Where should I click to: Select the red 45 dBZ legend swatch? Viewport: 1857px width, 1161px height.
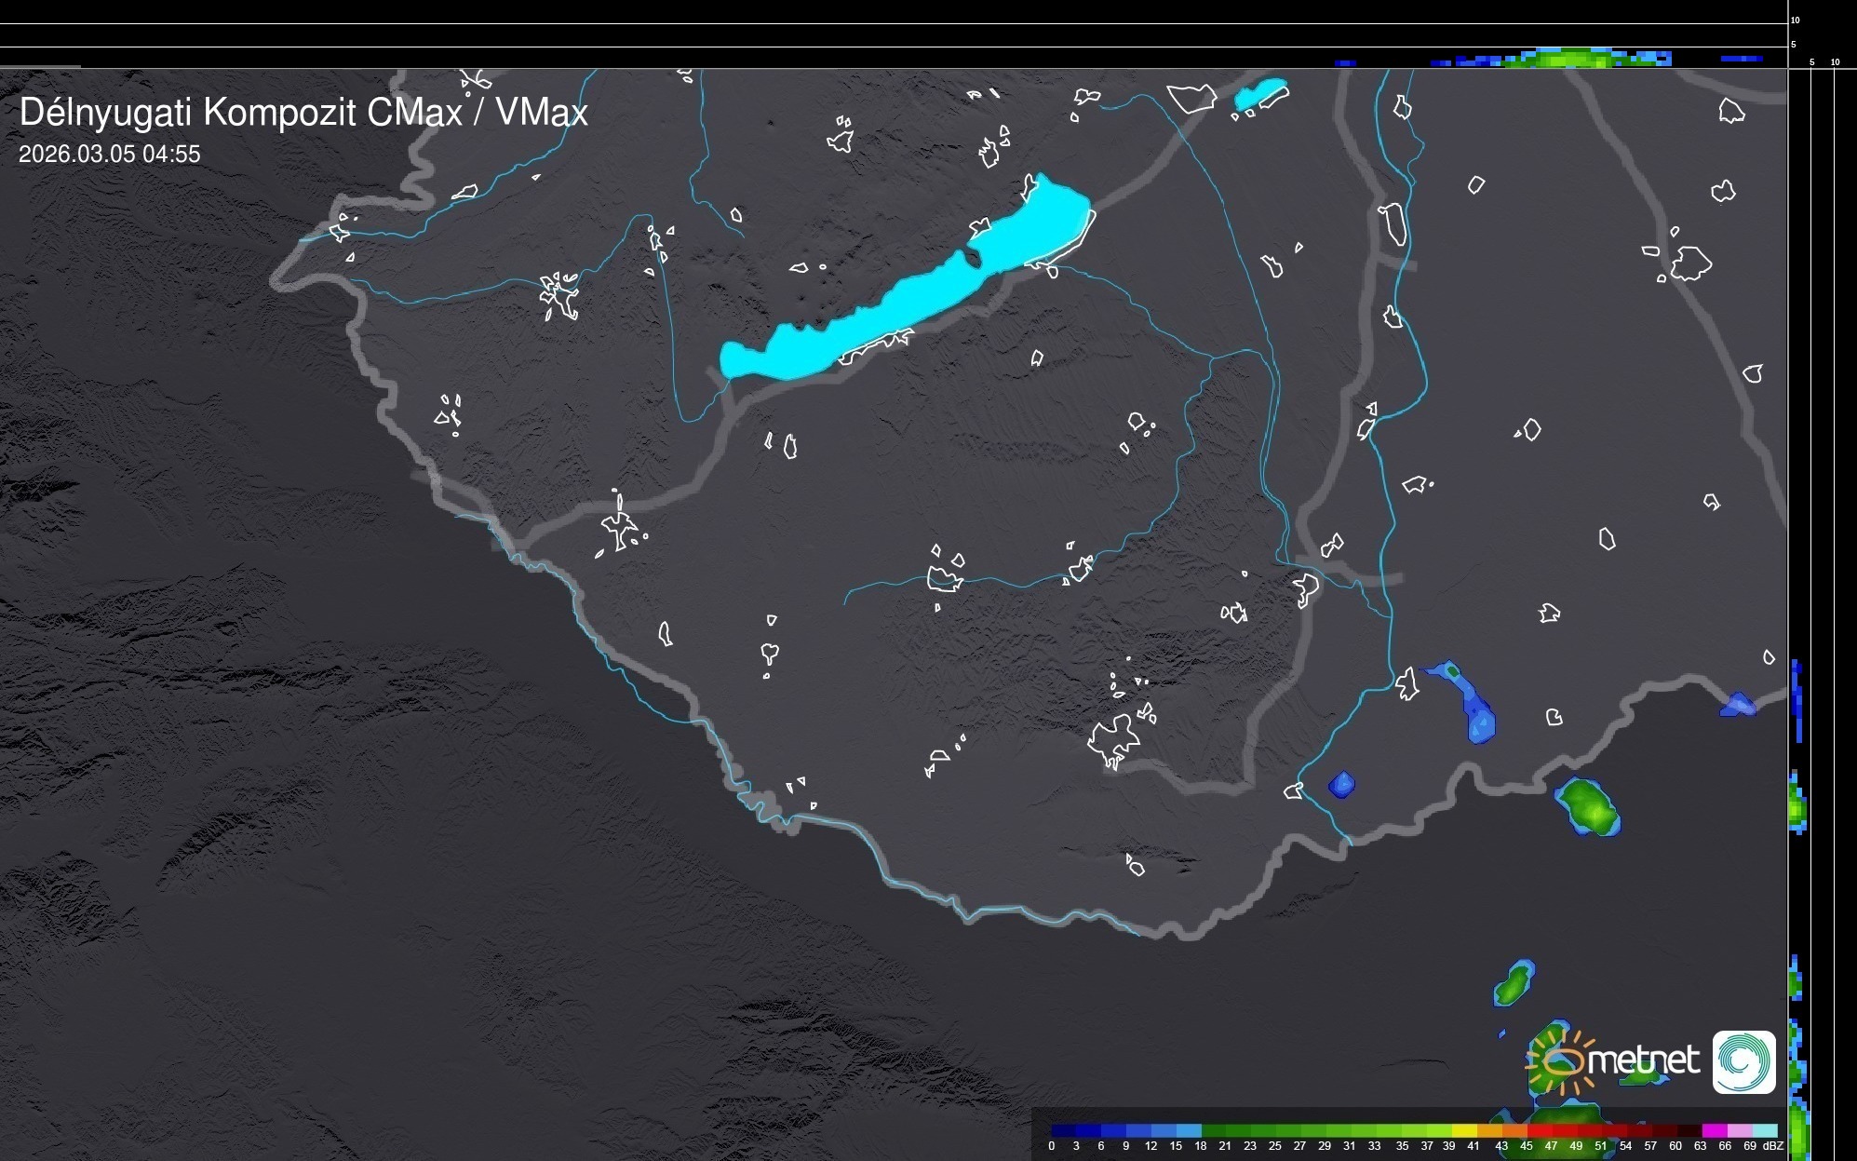click(x=1538, y=1130)
